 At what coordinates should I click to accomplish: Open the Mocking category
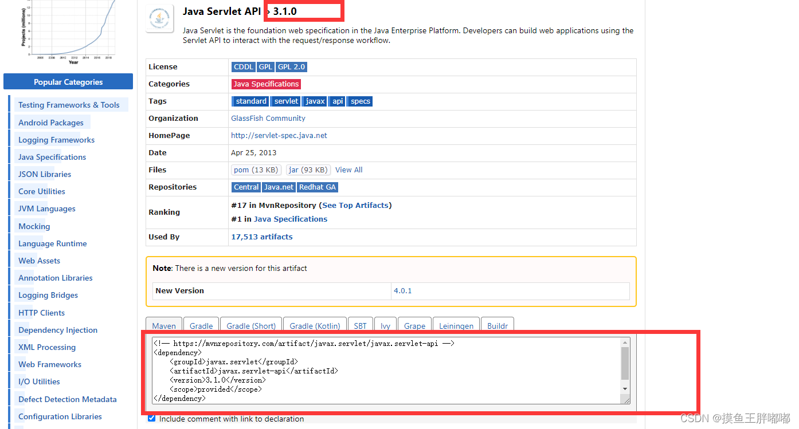tap(34, 226)
